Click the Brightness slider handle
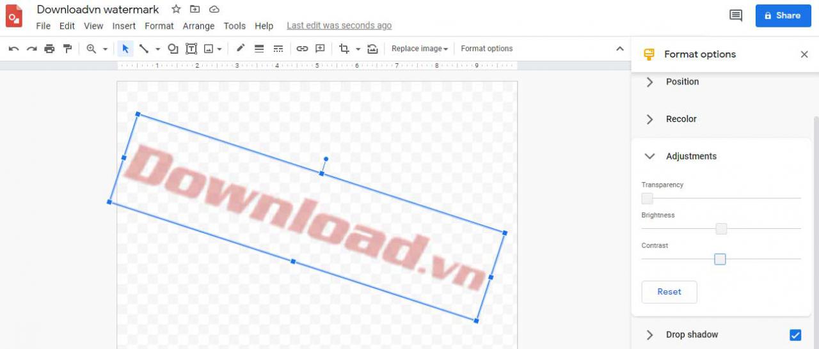The image size is (819, 349). coord(721,229)
